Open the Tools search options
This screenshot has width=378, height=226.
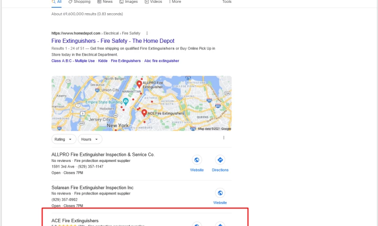coord(227,2)
